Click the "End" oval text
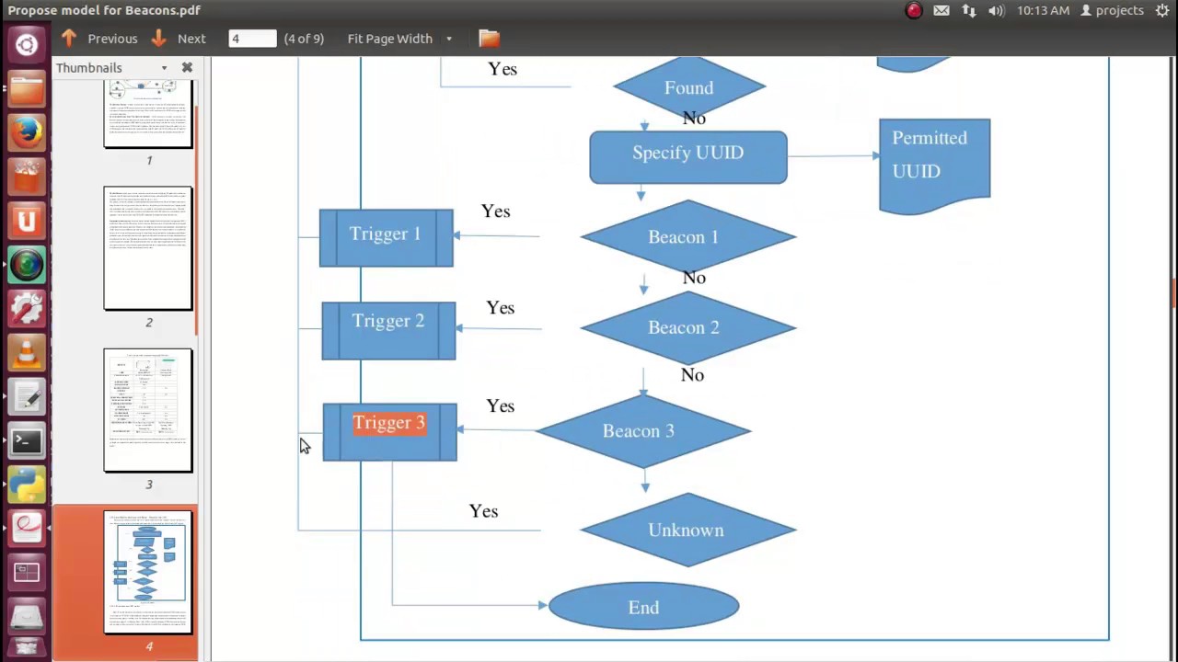Screen dimensions: 1178x662 [x=643, y=608]
